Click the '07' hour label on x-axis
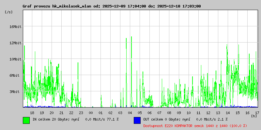The width and height of the screenshot is (261, 130). coord(159,113)
